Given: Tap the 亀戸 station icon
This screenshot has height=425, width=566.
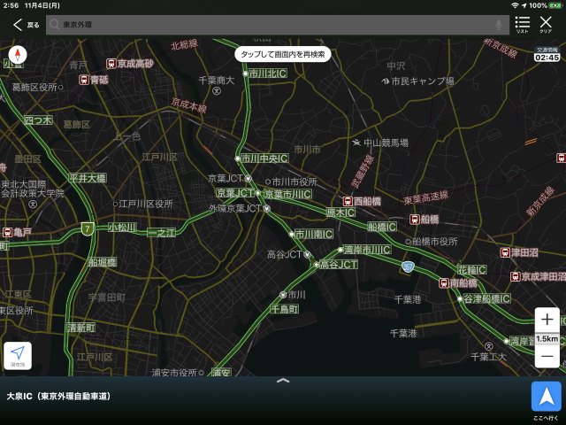Looking at the screenshot, I should tap(8, 232).
